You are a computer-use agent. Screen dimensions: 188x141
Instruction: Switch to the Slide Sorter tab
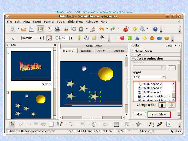click(94, 46)
